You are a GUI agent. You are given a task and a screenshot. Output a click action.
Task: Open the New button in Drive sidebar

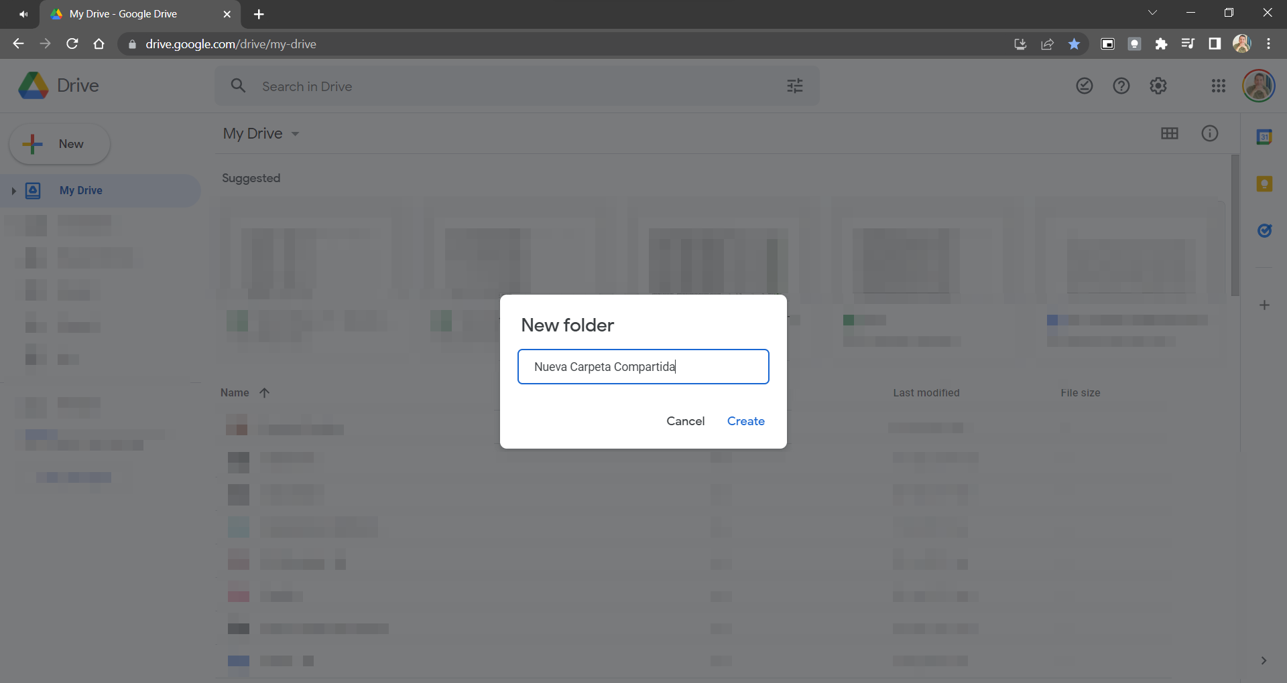tap(60, 144)
